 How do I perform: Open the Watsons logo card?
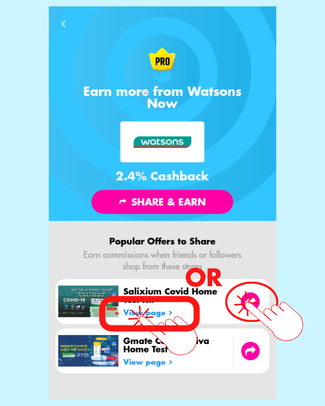click(x=162, y=142)
